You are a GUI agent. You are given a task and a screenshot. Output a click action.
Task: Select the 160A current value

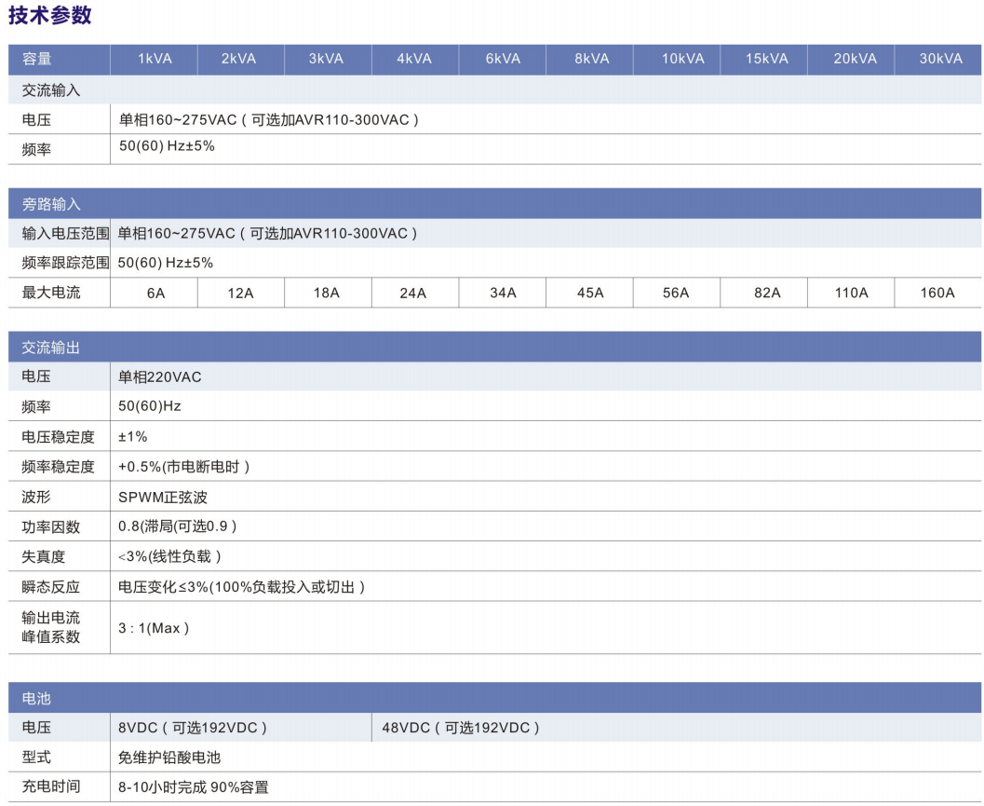pos(937,293)
